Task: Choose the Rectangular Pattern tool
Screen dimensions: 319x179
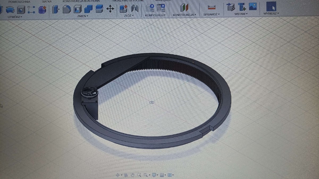Action: click(31, 10)
